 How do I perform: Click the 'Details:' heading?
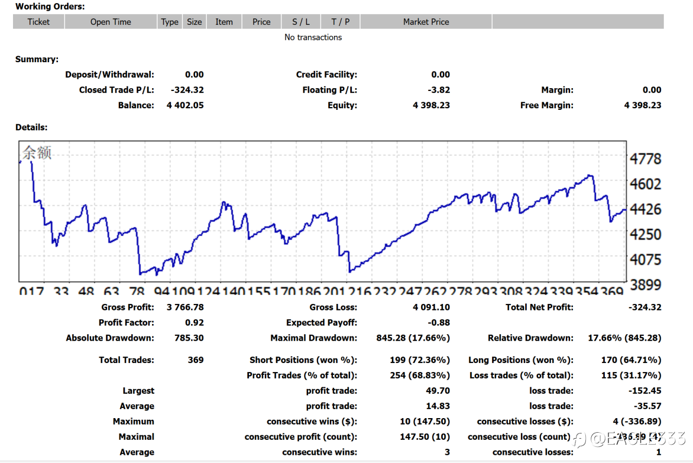(31, 128)
